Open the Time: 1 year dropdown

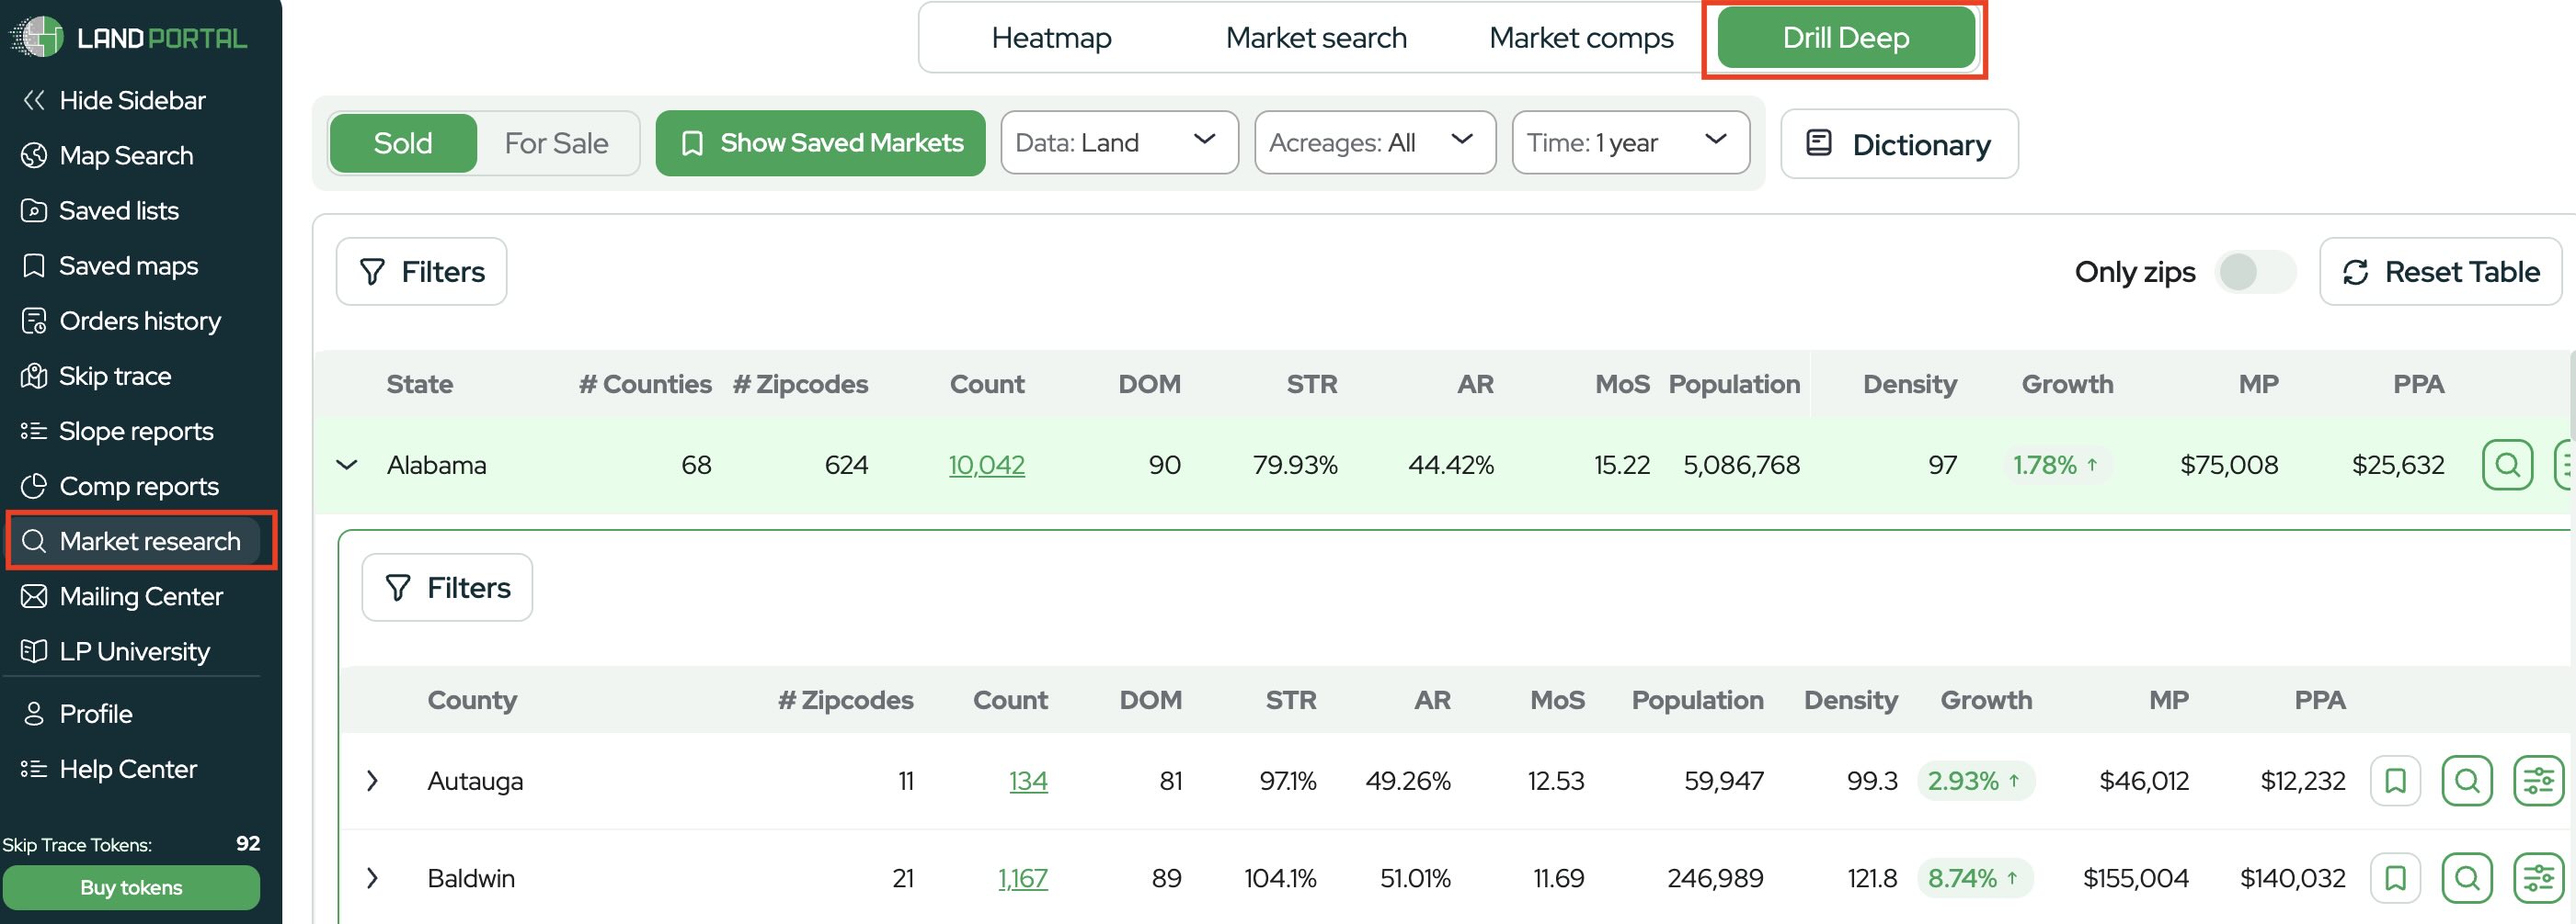(x=1630, y=143)
